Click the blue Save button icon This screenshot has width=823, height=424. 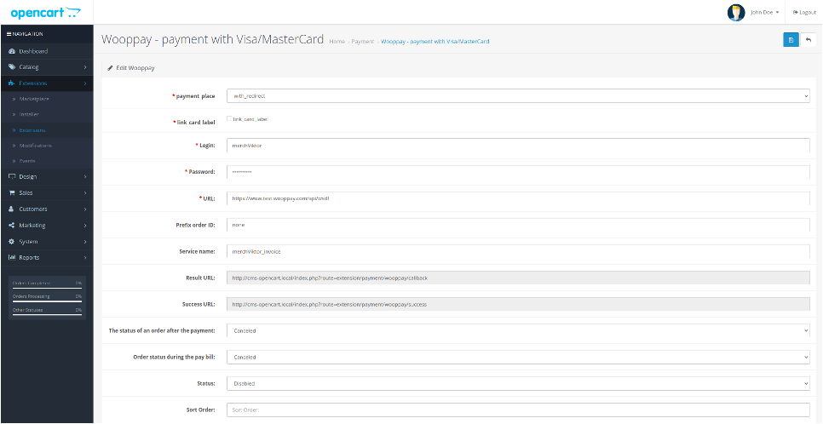pyautogui.click(x=791, y=40)
